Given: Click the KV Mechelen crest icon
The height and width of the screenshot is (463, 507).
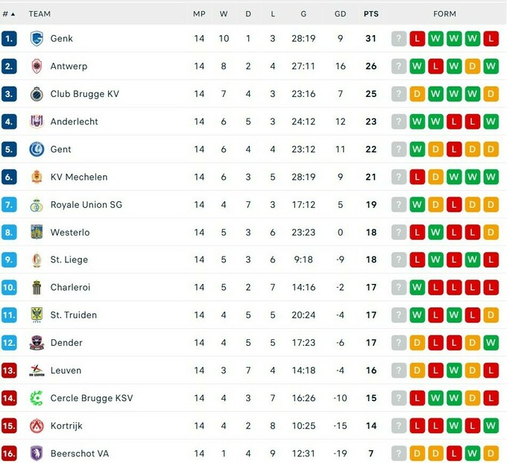Looking at the screenshot, I should [37, 177].
